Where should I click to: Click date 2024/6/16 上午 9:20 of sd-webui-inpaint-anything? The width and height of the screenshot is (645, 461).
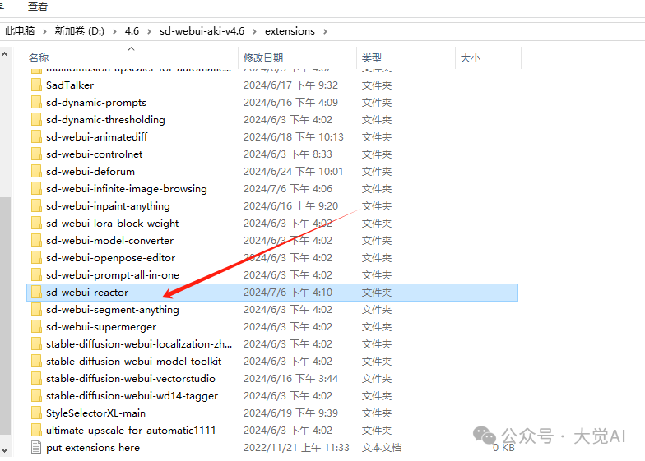(291, 205)
